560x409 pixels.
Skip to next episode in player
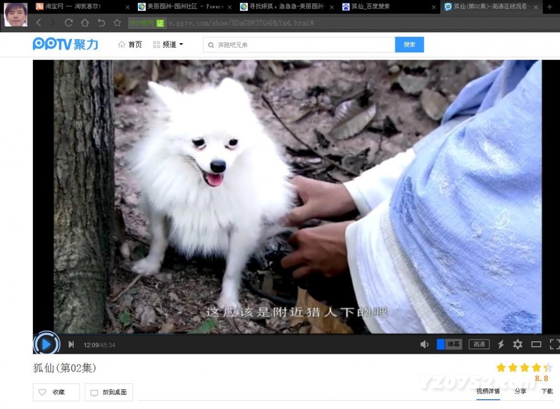pos(71,344)
